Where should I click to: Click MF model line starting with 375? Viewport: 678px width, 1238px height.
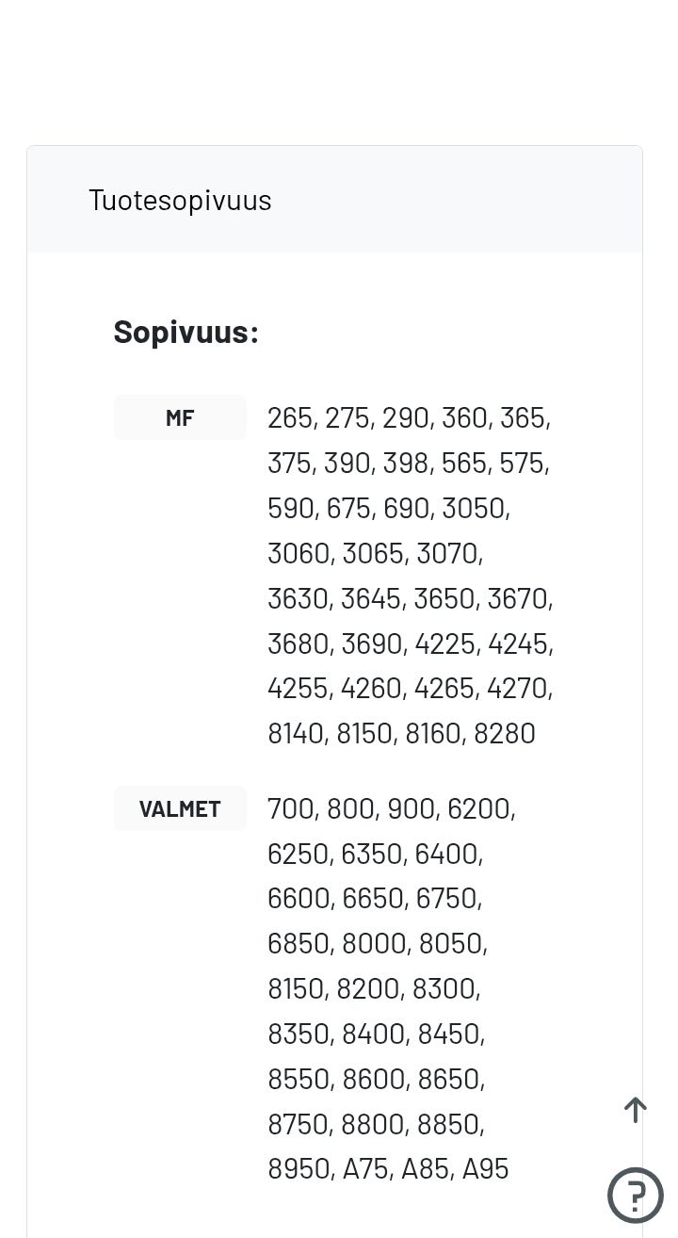[x=408, y=463]
